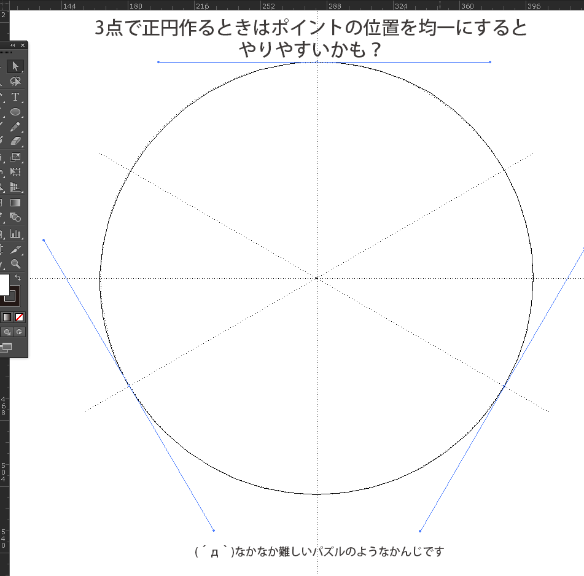Select the Eraser tool
Image resolution: width=584 pixels, height=576 pixels.
[x=15, y=141]
